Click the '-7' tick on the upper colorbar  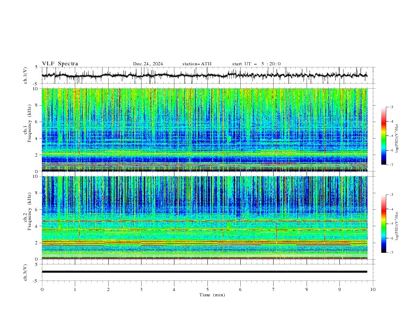click(x=391, y=165)
